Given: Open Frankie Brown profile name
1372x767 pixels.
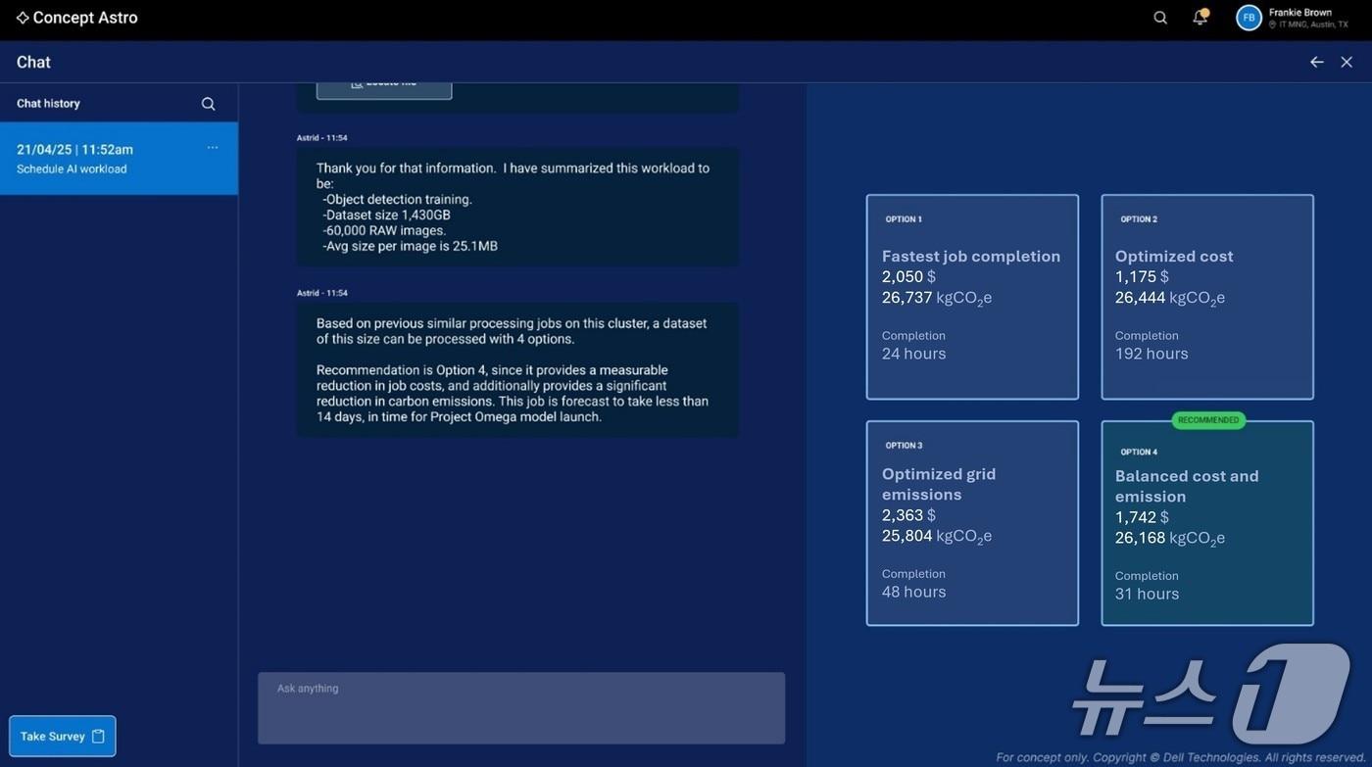Looking at the screenshot, I should [x=1300, y=13].
